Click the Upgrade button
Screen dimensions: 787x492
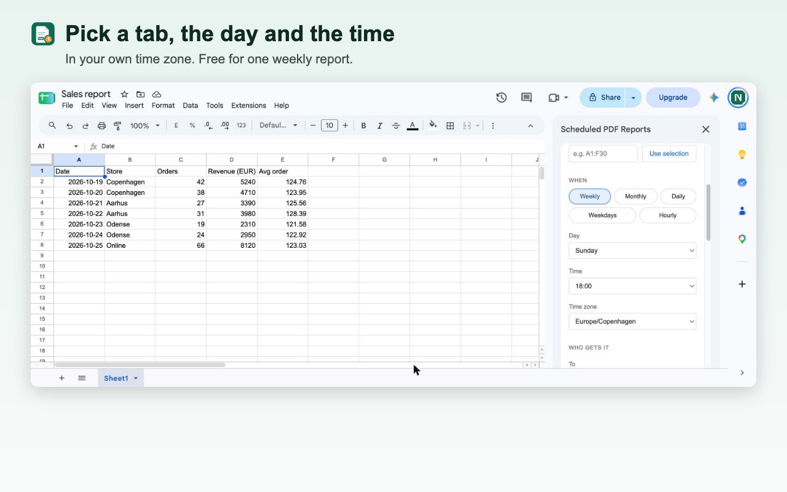[x=673, y=97]
